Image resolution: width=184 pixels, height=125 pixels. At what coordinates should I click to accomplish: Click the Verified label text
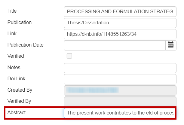[16, 56]
